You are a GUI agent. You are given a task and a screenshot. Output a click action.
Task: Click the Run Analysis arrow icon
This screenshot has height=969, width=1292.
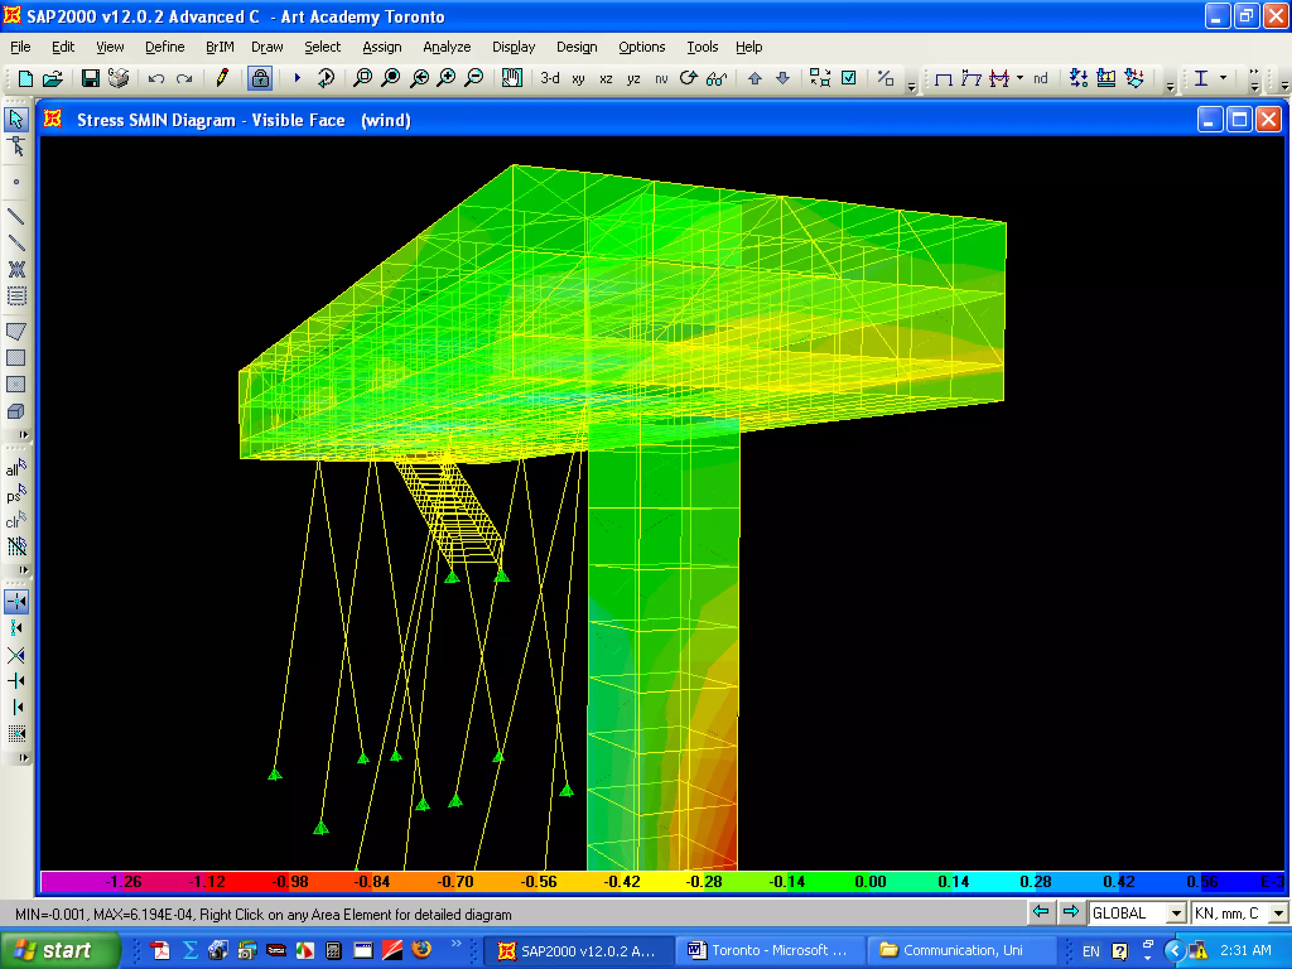[x=297, y=78]
